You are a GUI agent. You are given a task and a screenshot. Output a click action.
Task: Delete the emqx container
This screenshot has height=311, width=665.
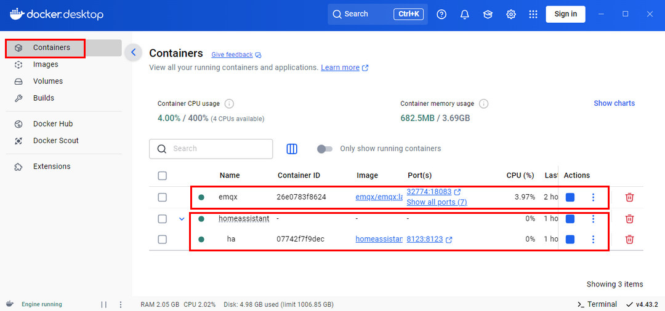(x=630, y=197)
